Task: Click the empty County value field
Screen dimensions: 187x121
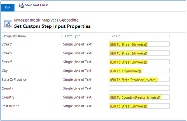Action: click(139, 88)
